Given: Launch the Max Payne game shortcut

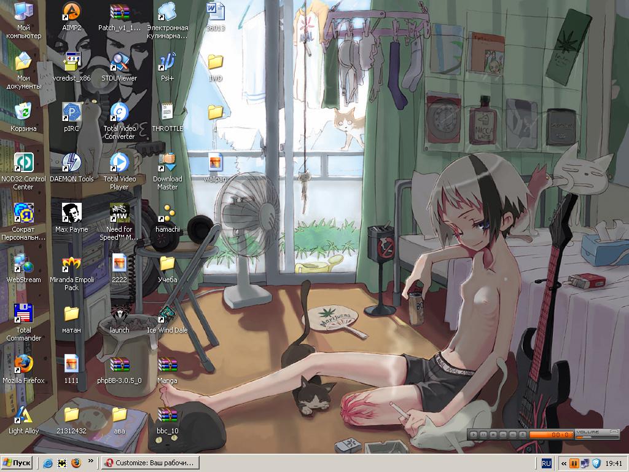Looking at the screenshot, I should [x=71, y=219].
